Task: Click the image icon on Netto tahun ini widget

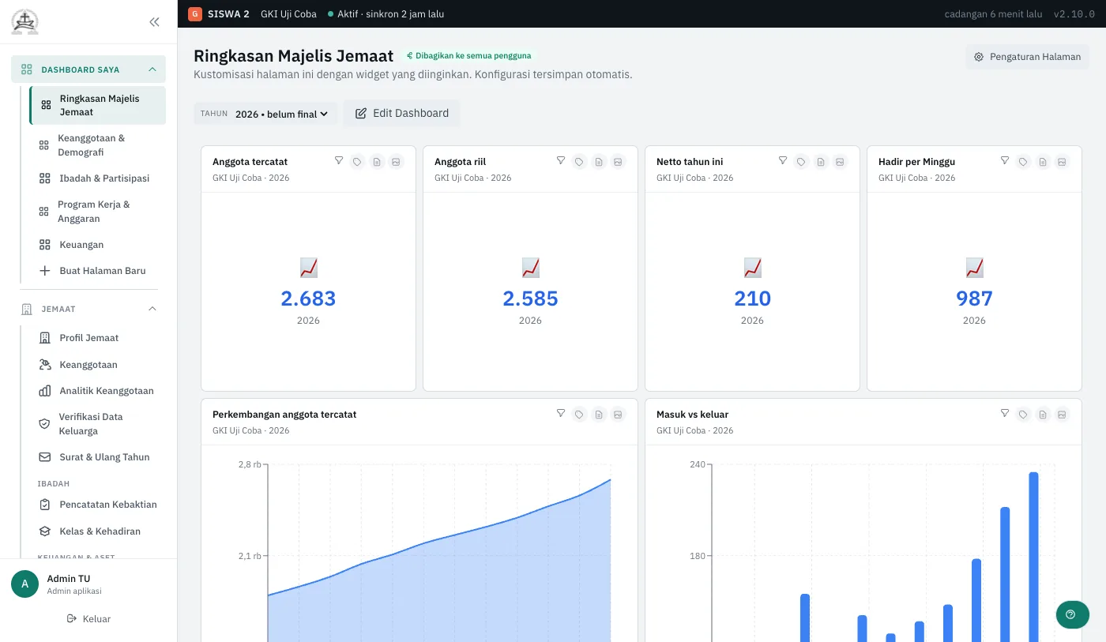Action: 840,162
